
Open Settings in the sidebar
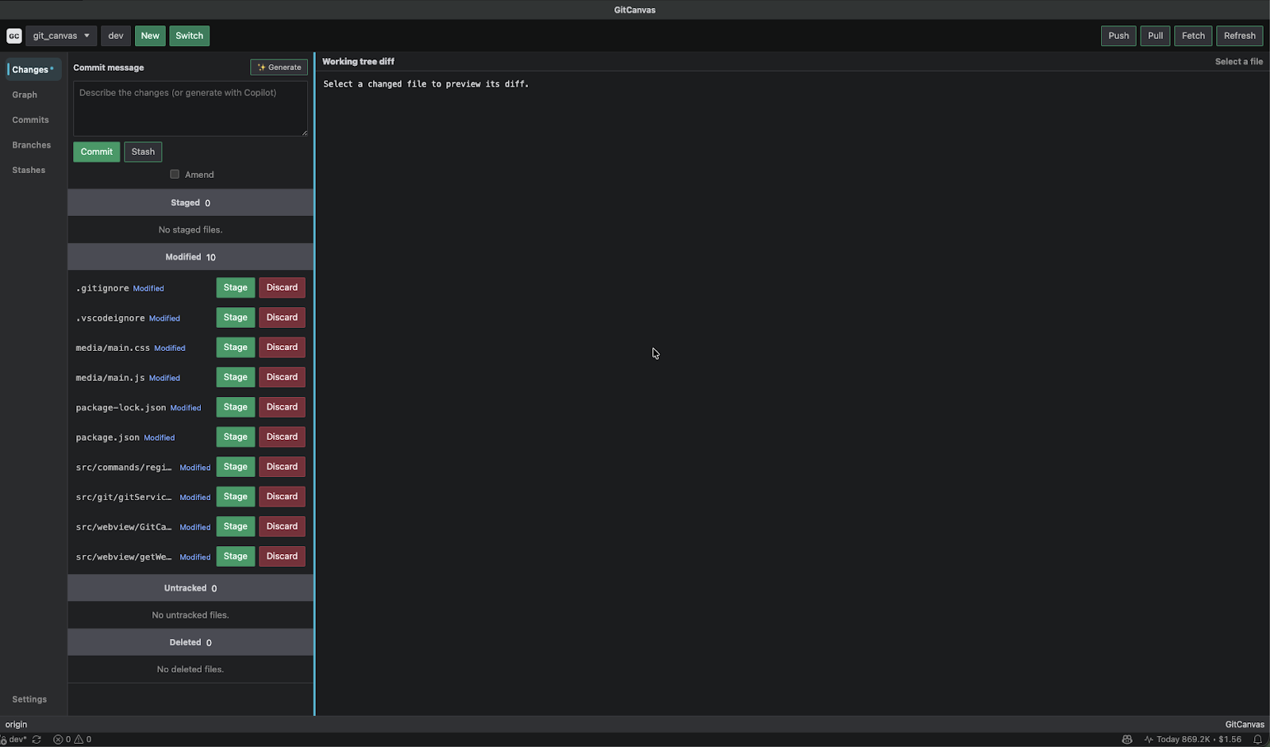pos(29,699)
